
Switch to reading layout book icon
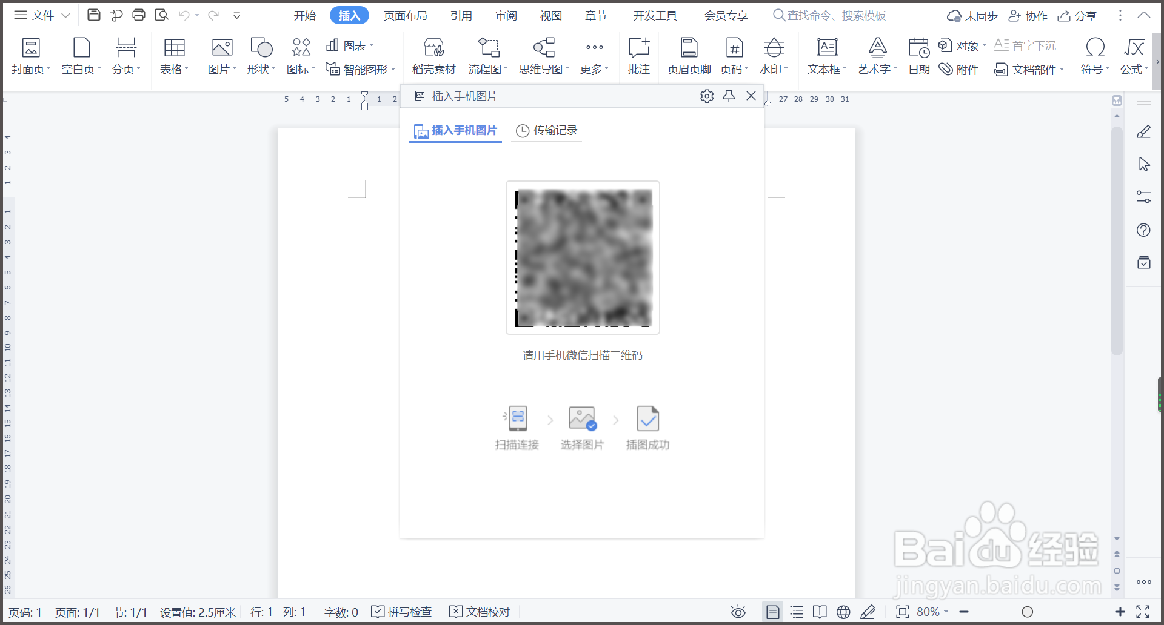(820, 612)
